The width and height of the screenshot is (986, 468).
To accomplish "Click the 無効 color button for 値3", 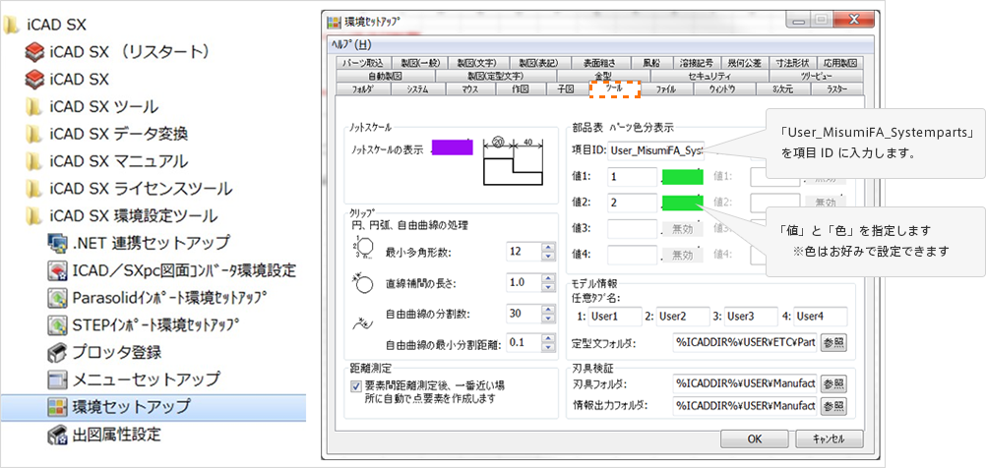I will click(x=682, y=229).
